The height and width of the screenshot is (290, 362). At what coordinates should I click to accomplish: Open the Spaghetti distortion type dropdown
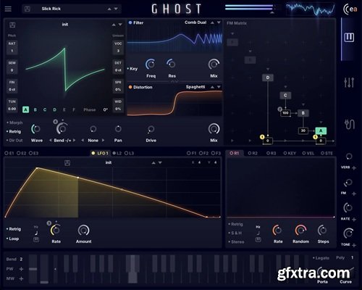tap(219, 87)
